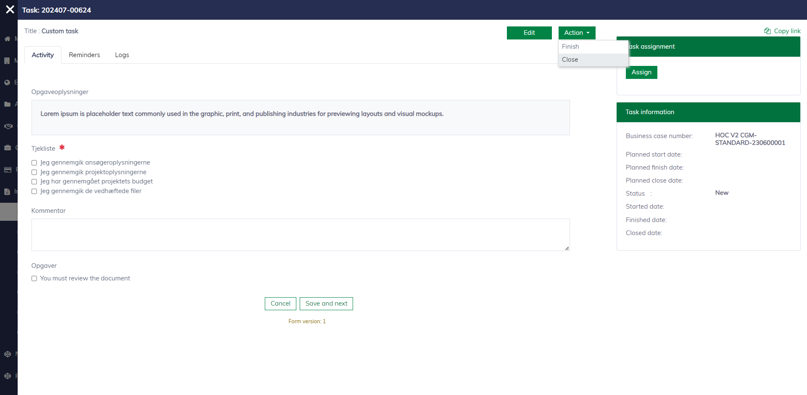The width and height of the screenshot is (807, 395).
Task: Switch to the Reminders tab
Action: tap(84, 55)
